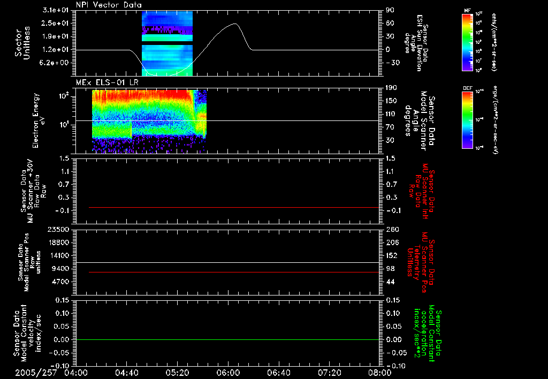This screenshot has width=548, height=379.
Task: Click the red MU Scanner Inh label
Action: click(x=422, y=191)
